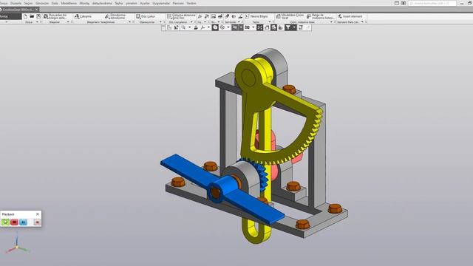Pause the animation with the blue pause button

click(x=23, y=222)
